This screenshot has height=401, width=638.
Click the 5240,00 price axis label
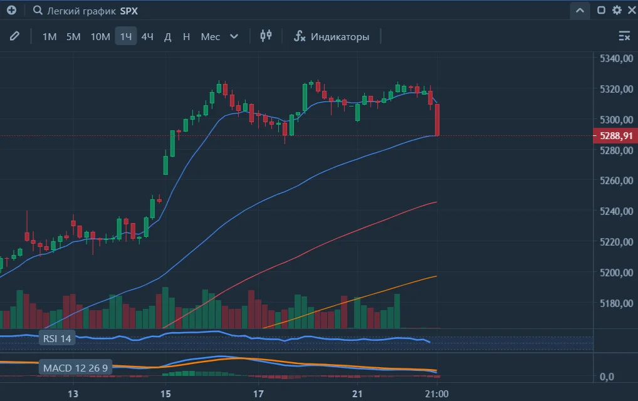point(617,212)
